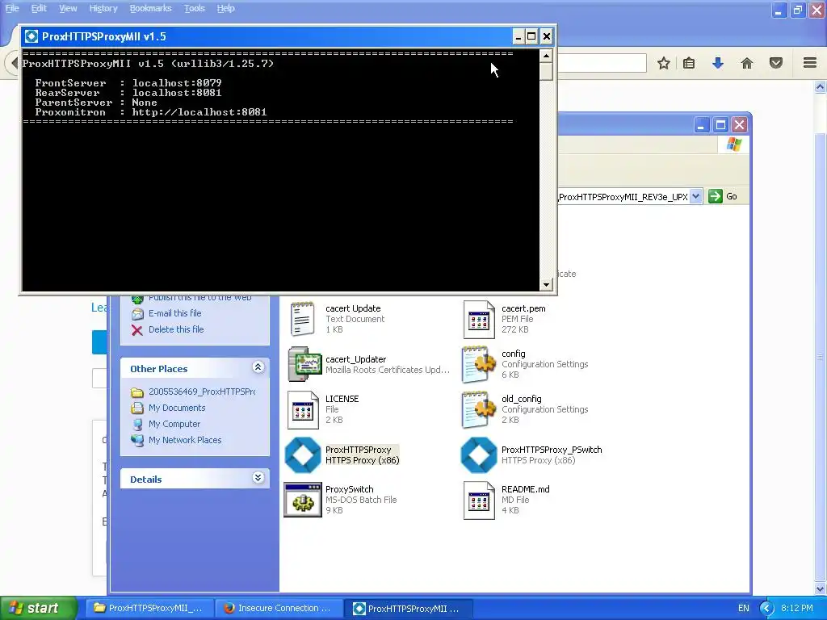This screenshot has width=827, height=620.
Task: Switch to ProxHTTPSProxyMII folder taskbar button
Action: (149, 608)
